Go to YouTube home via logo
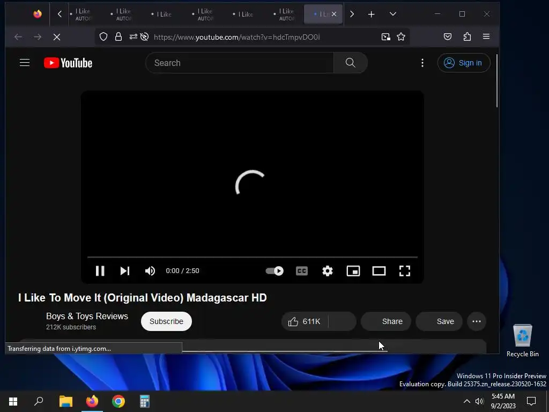Screen dimensions: 549x412 tap(68, 63)
